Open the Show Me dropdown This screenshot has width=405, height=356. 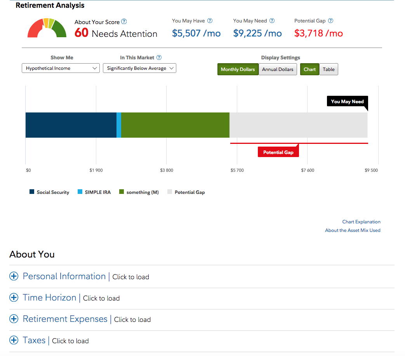click(61, 68)
